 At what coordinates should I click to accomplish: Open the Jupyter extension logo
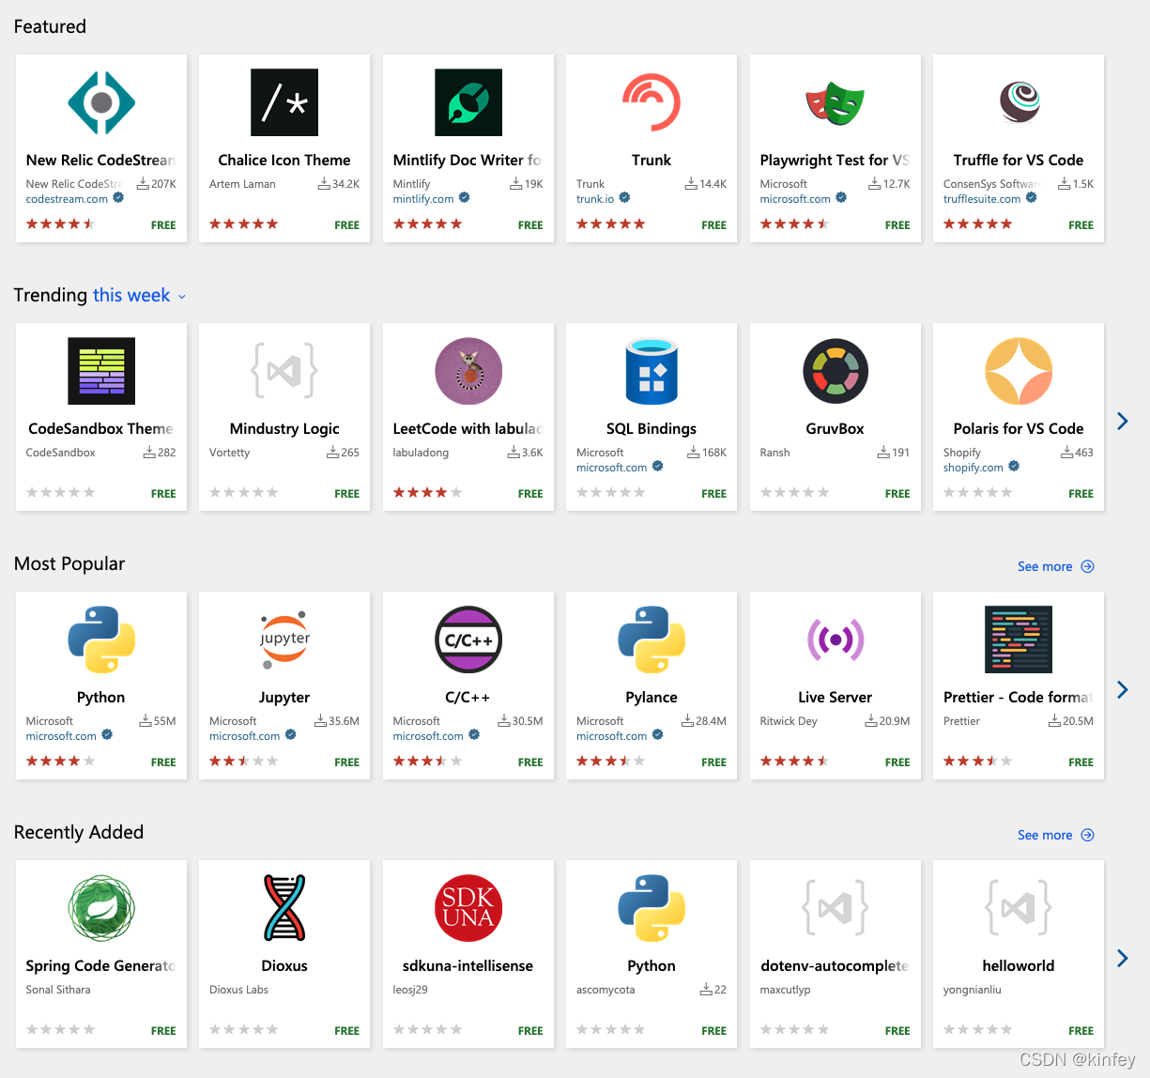(284, 639)
